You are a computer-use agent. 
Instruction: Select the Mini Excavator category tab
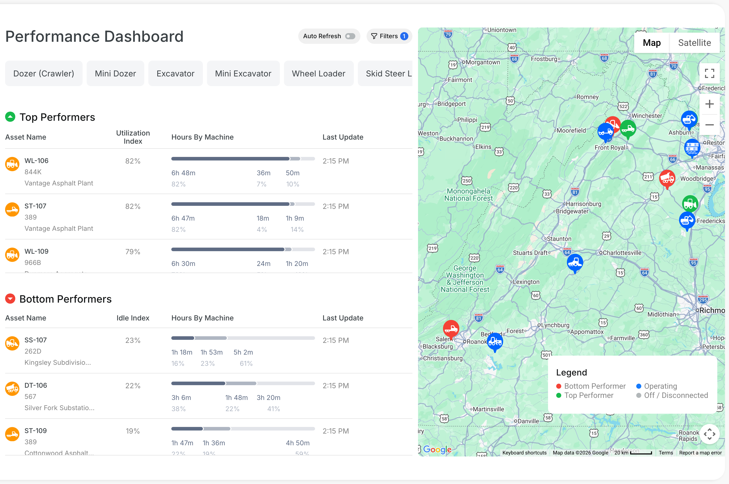coord(243,73)
